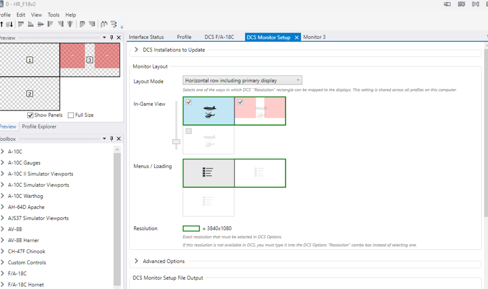488x289 pixels.
Task: Expand the CH-47F Chinook toolbox category
Action: pyautogui.click(x=2, y=251)
